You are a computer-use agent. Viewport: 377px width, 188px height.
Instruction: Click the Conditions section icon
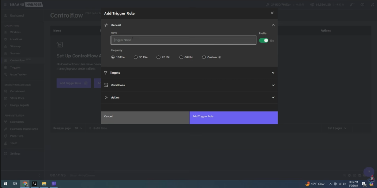pyautogui.click(x=106, y=85)
